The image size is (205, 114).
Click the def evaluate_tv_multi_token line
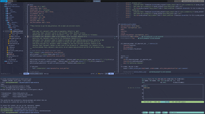[127, 24]
